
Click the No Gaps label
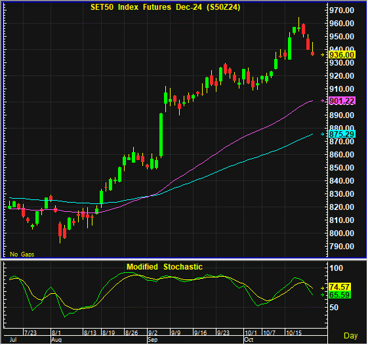(22, 254)
